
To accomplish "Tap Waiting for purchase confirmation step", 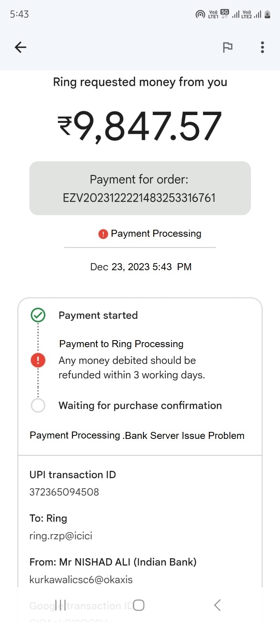I will click(x=140, y=405).
